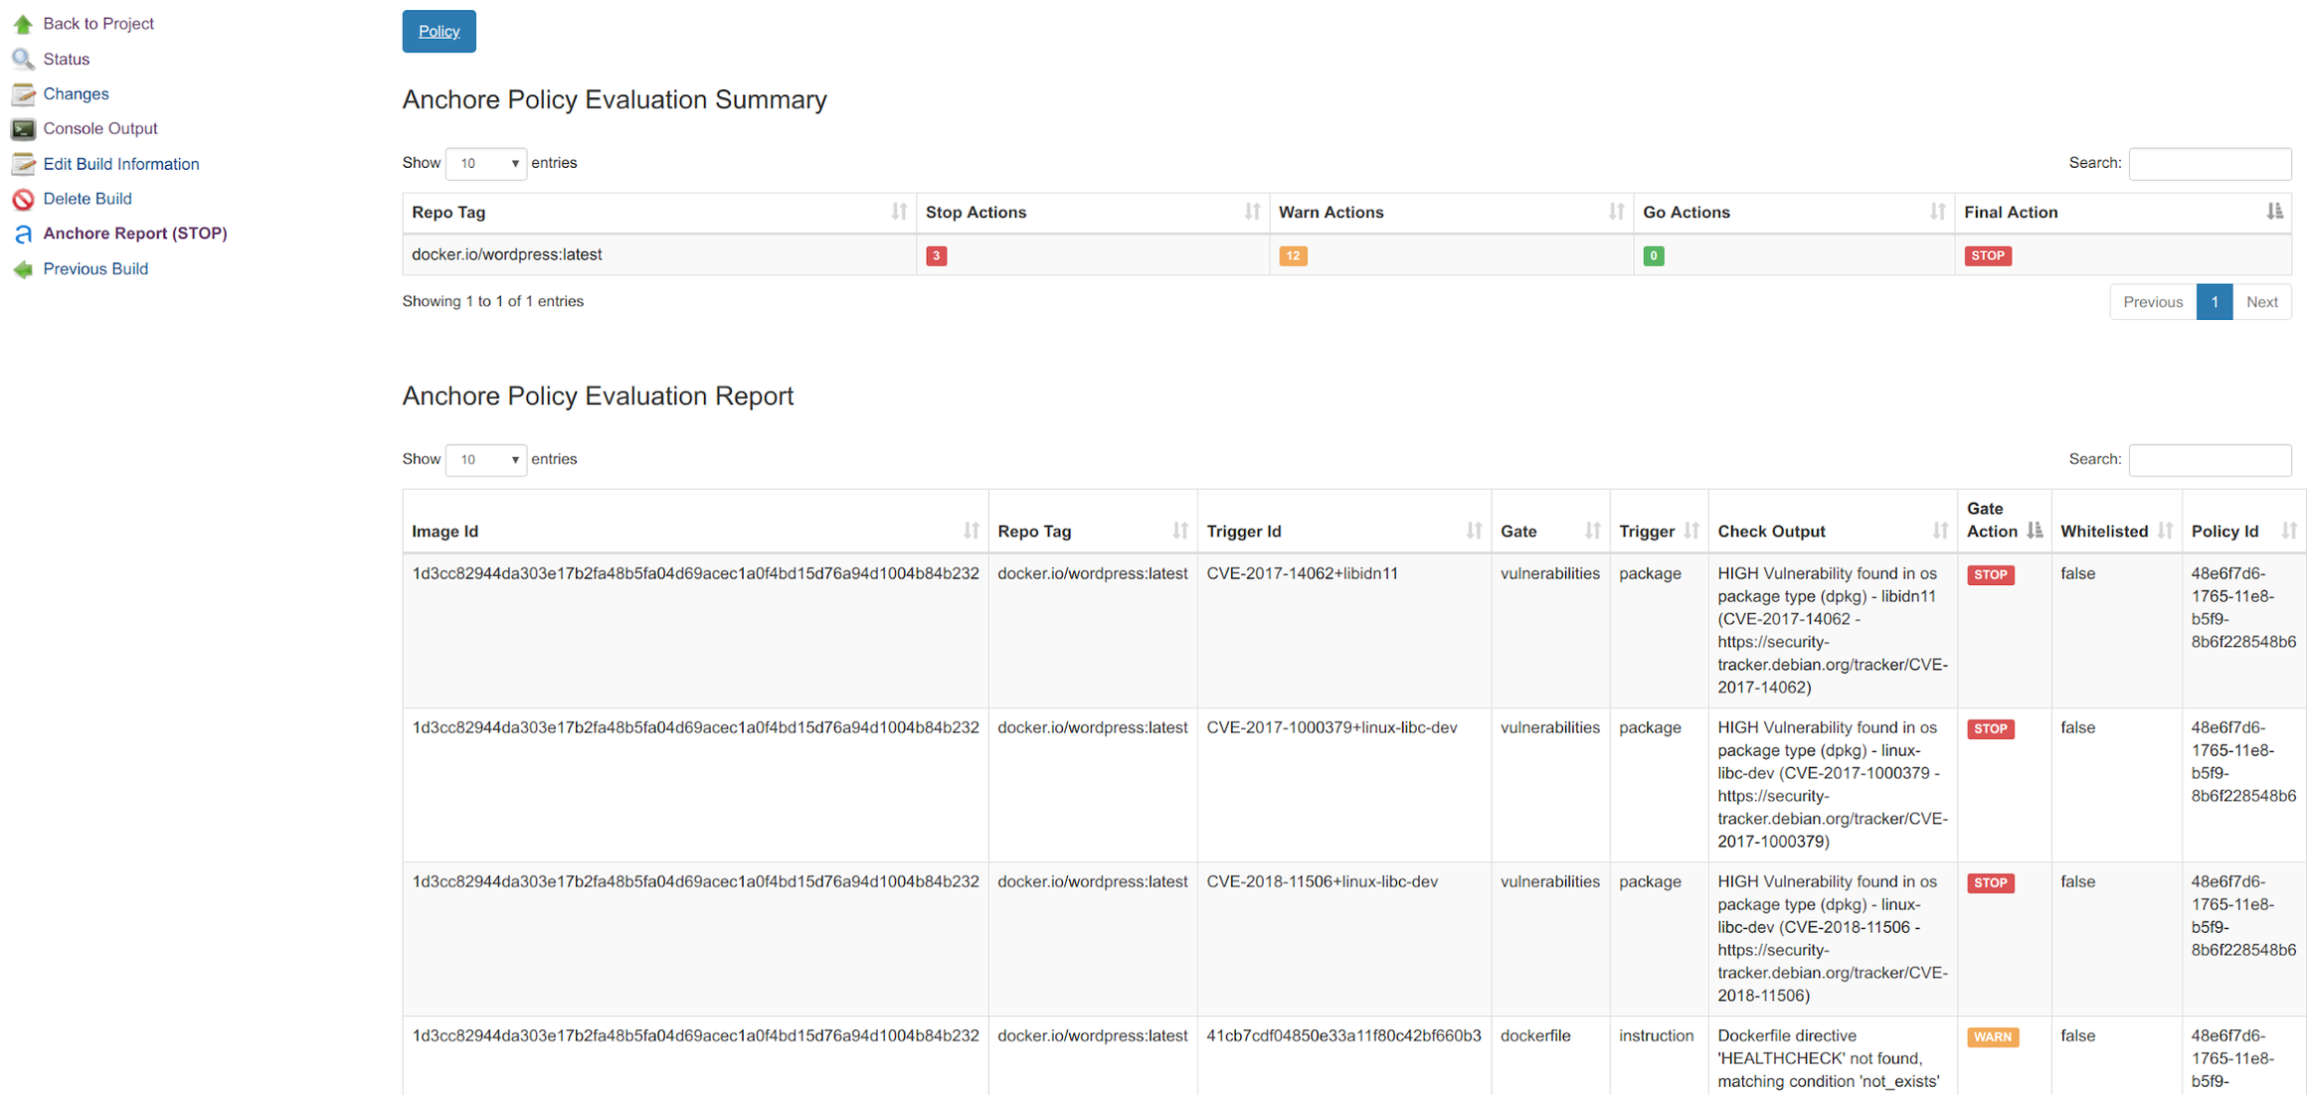Click the Back to Project arrow icon
Screen dimensions: 2307x1095
[23, 24]
